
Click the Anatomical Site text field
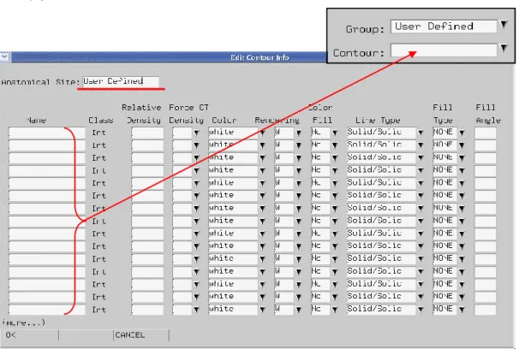[121, 81]
